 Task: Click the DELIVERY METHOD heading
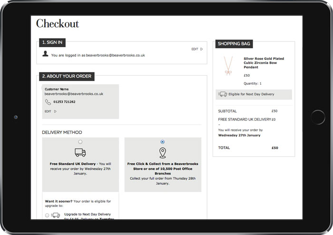pos(62,132)
